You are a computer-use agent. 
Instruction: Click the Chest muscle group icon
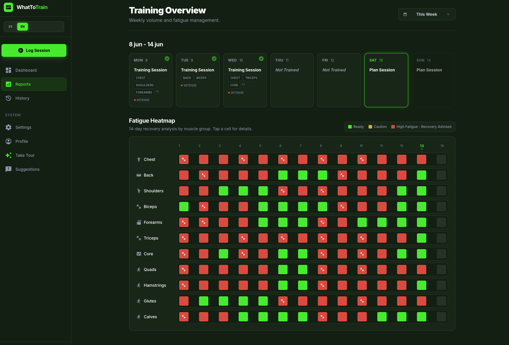click(x=139, y=159)
